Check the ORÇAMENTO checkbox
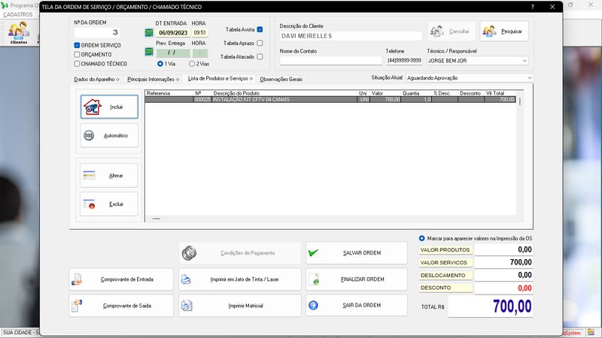The height and width of the screenshot is (338, 602). pos(77,54)
